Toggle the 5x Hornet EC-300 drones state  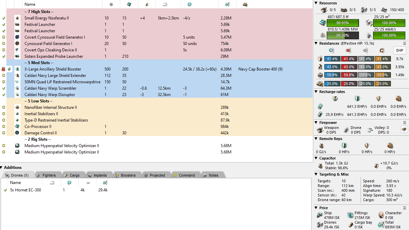(5, 190)
